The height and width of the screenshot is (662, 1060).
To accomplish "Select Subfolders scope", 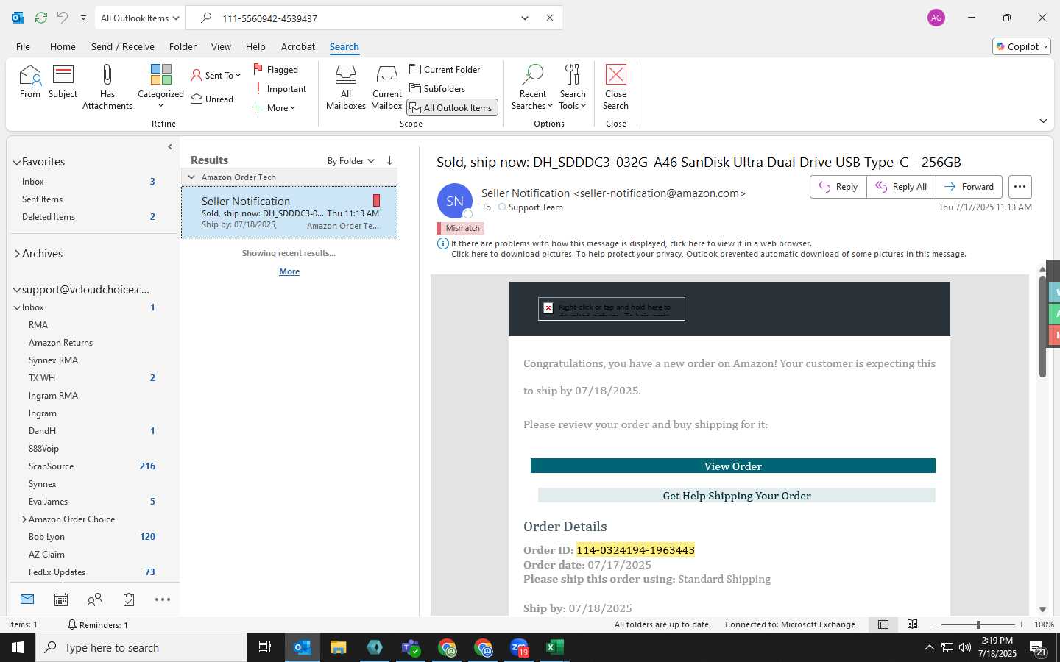I will (x=437, y=88).
